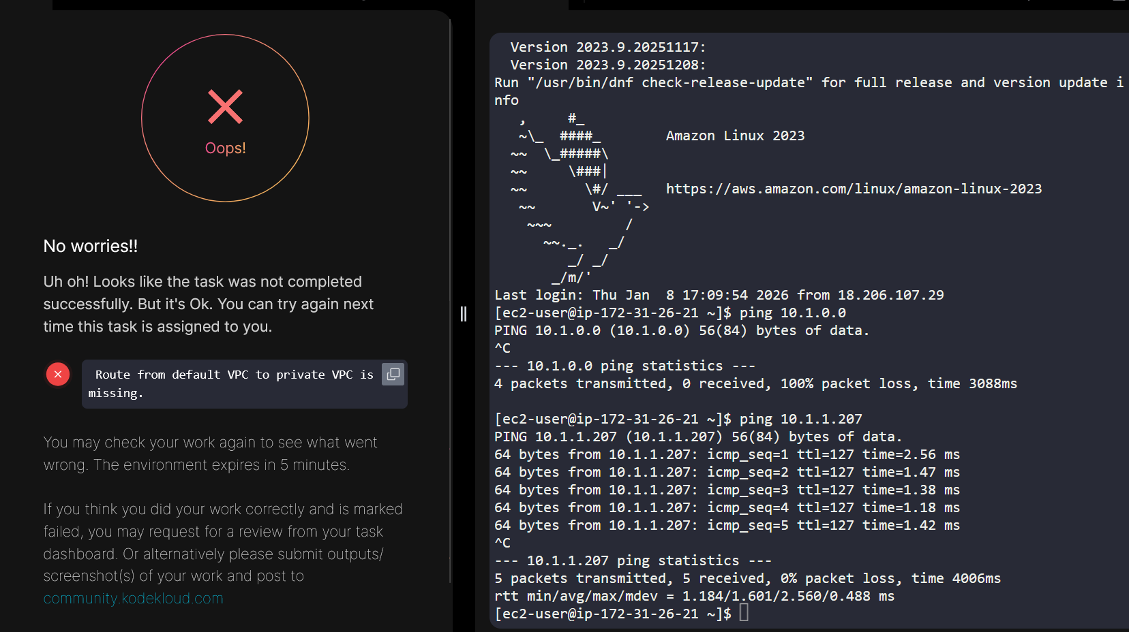Copy the route missing error message
This screenshot has width=1129, height=632.
(393, 374)
